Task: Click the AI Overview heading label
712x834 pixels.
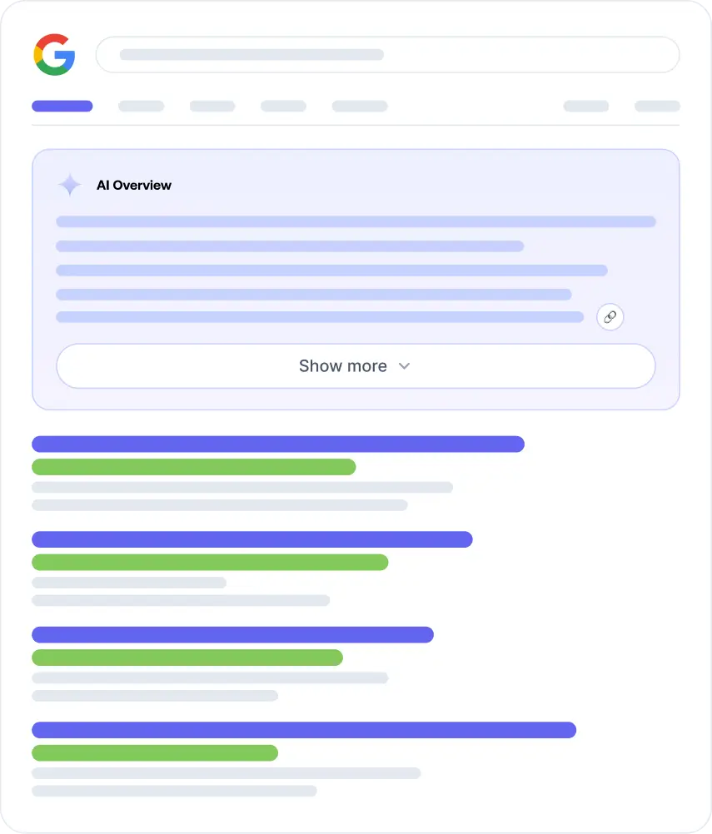Action: [x=134, y=185]
